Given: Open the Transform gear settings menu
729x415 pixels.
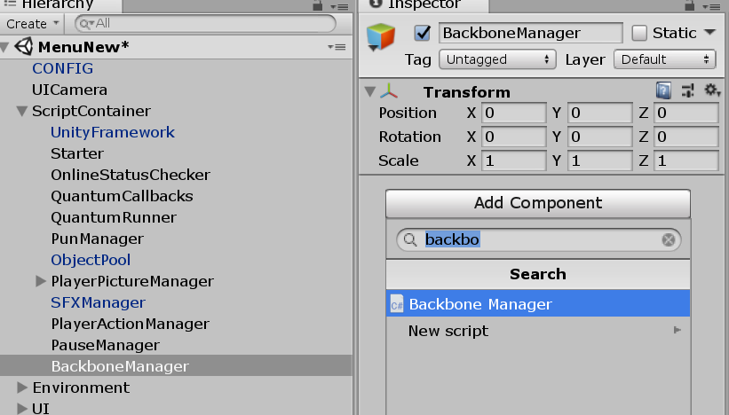Looking at the screenshot, I should click(712, 90).
